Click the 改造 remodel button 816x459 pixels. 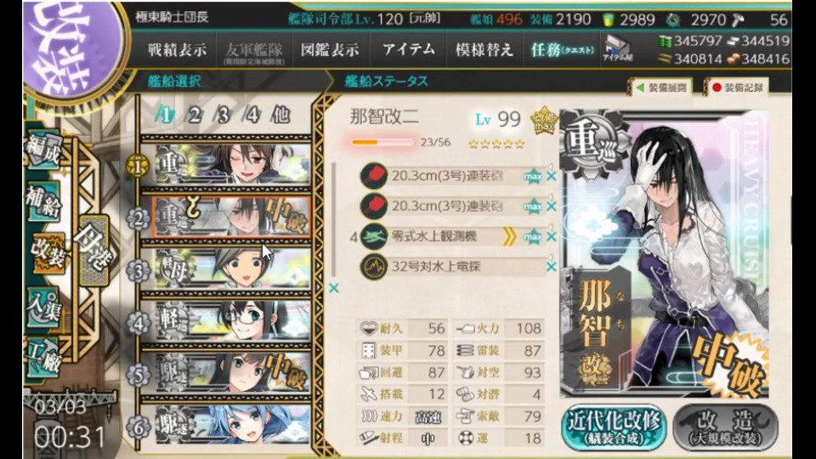725,427
